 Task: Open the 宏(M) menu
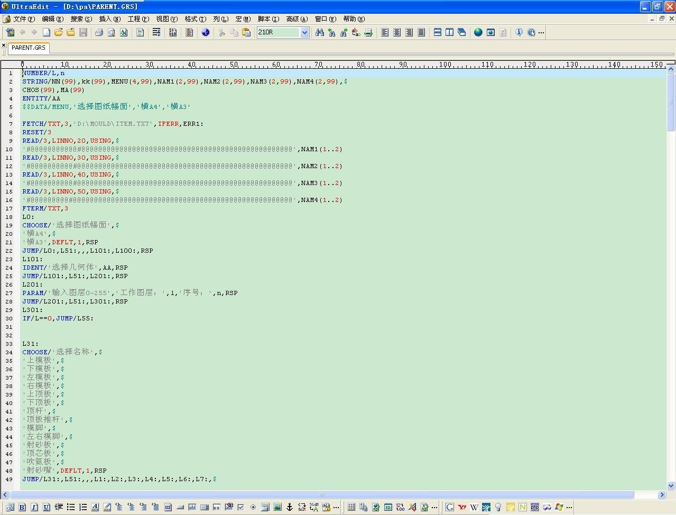(243, 19)
